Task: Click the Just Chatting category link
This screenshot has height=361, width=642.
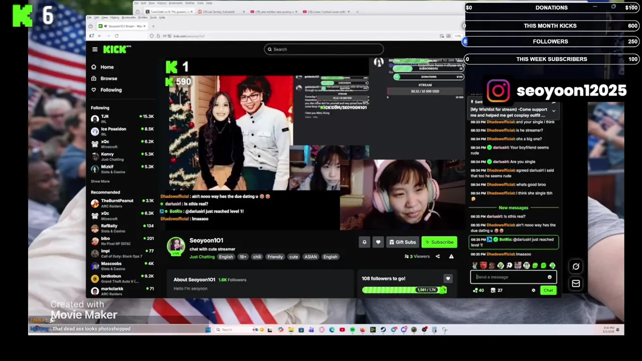Action: [x=202, y=257]
